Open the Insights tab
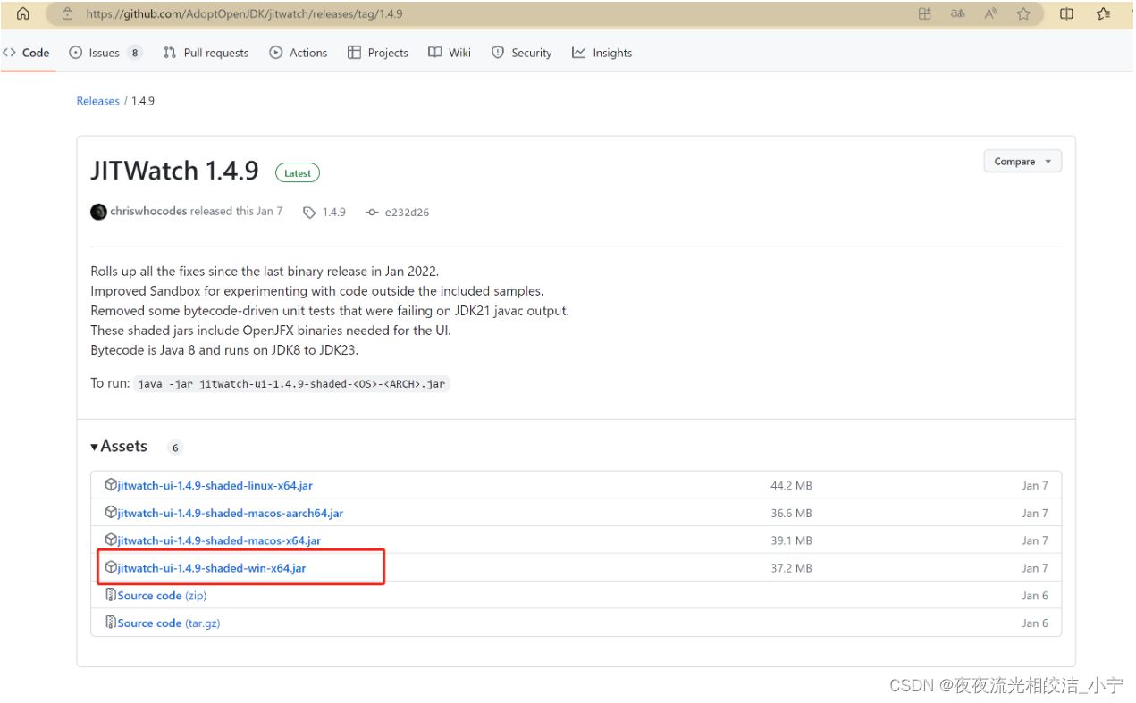This screenshot has height=703, width=1136. click(x=602, y=53)
